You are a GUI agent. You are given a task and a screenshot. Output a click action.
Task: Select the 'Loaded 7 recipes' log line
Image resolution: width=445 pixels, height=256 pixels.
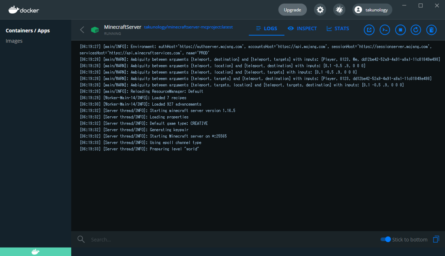(133, 98)
